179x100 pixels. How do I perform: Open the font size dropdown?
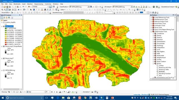[50, 92]
